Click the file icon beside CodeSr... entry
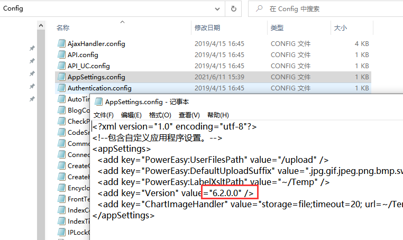The height and width of the screenshot is (240, 403). click(61, 132)
